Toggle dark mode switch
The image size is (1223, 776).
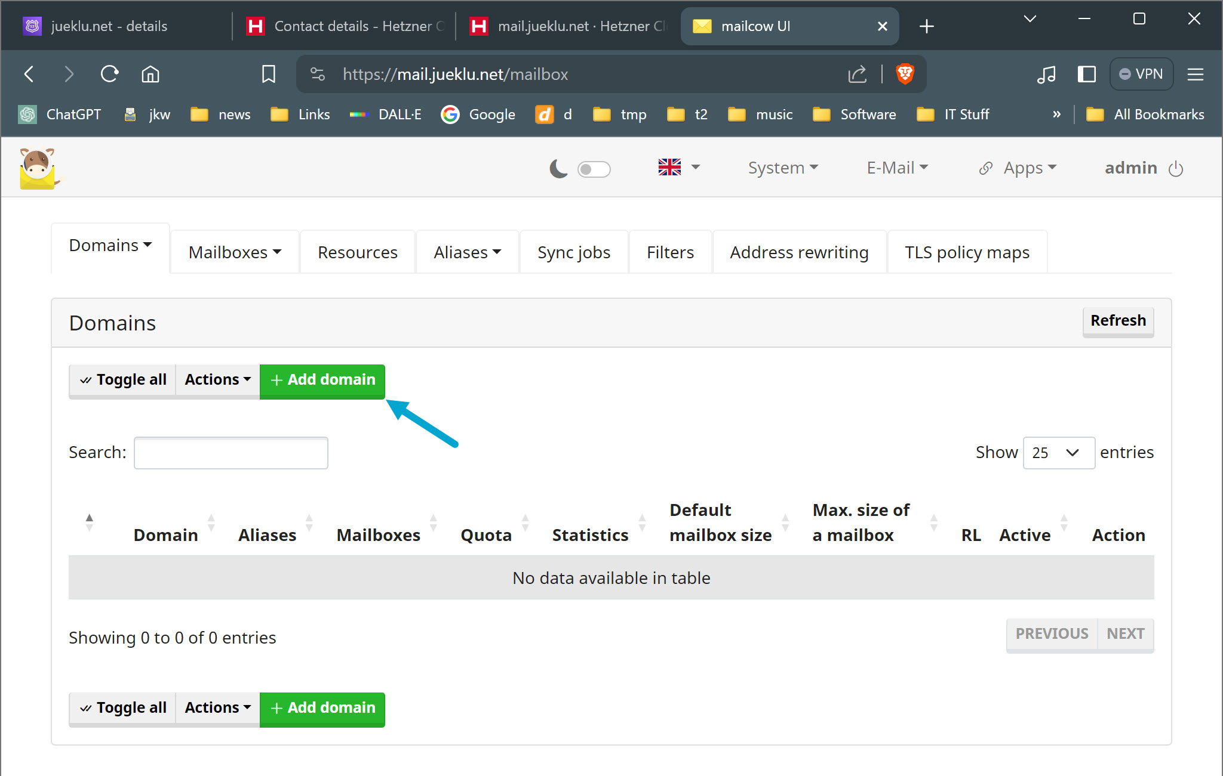(x=593, y=169)
